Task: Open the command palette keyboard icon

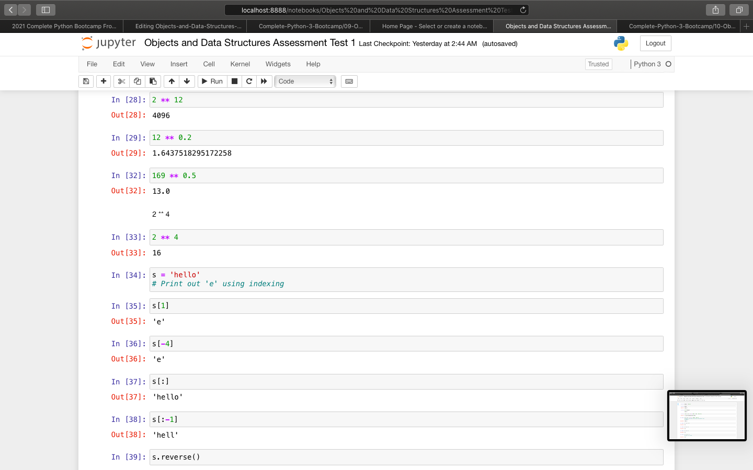Action: [x=349, y=81]
